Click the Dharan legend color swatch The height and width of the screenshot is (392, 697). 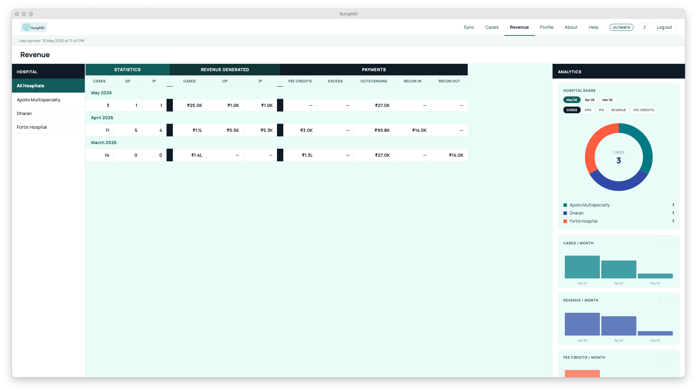click(565, 213)
